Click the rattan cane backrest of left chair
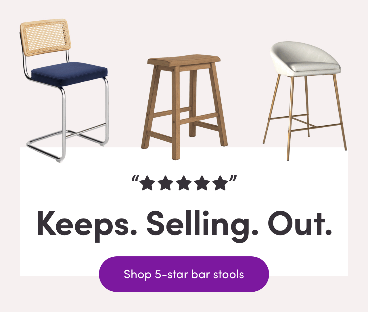This screenshot has width=368, height=312. 45,37
